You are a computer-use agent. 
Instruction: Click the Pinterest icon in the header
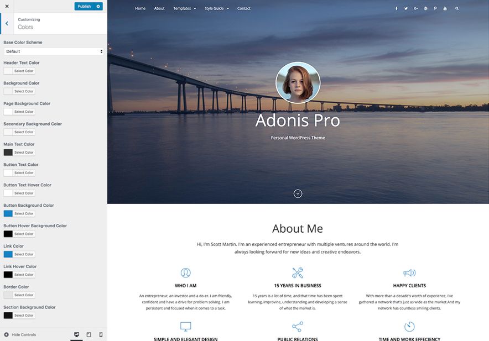coord(435,8)
